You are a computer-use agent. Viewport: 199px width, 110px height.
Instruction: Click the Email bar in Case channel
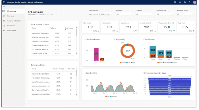point(161,54)
